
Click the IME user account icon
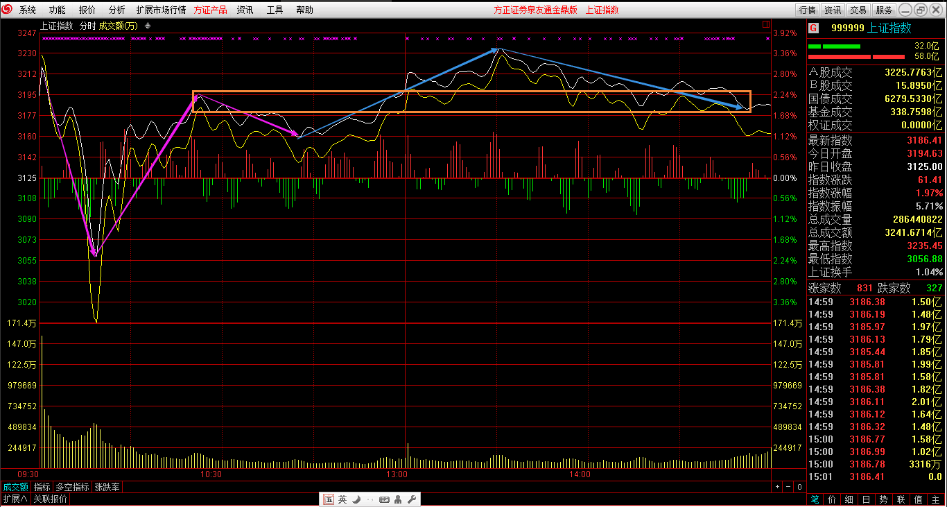(398, 499)
